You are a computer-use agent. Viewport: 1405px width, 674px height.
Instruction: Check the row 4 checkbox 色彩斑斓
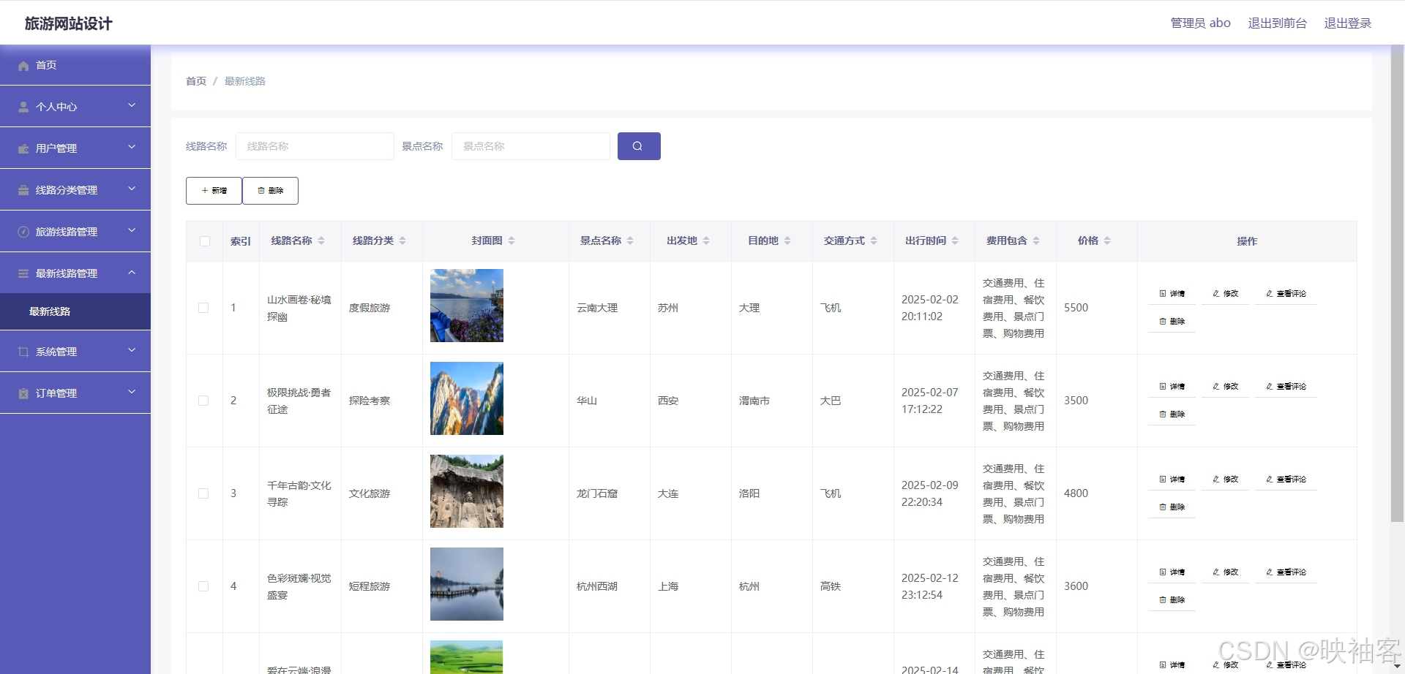[x=203, y=586]
